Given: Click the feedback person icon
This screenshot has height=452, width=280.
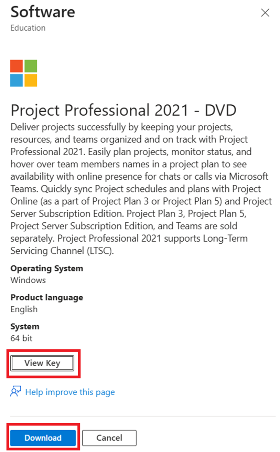Looking at the screenshot, I should pos(16,392).
